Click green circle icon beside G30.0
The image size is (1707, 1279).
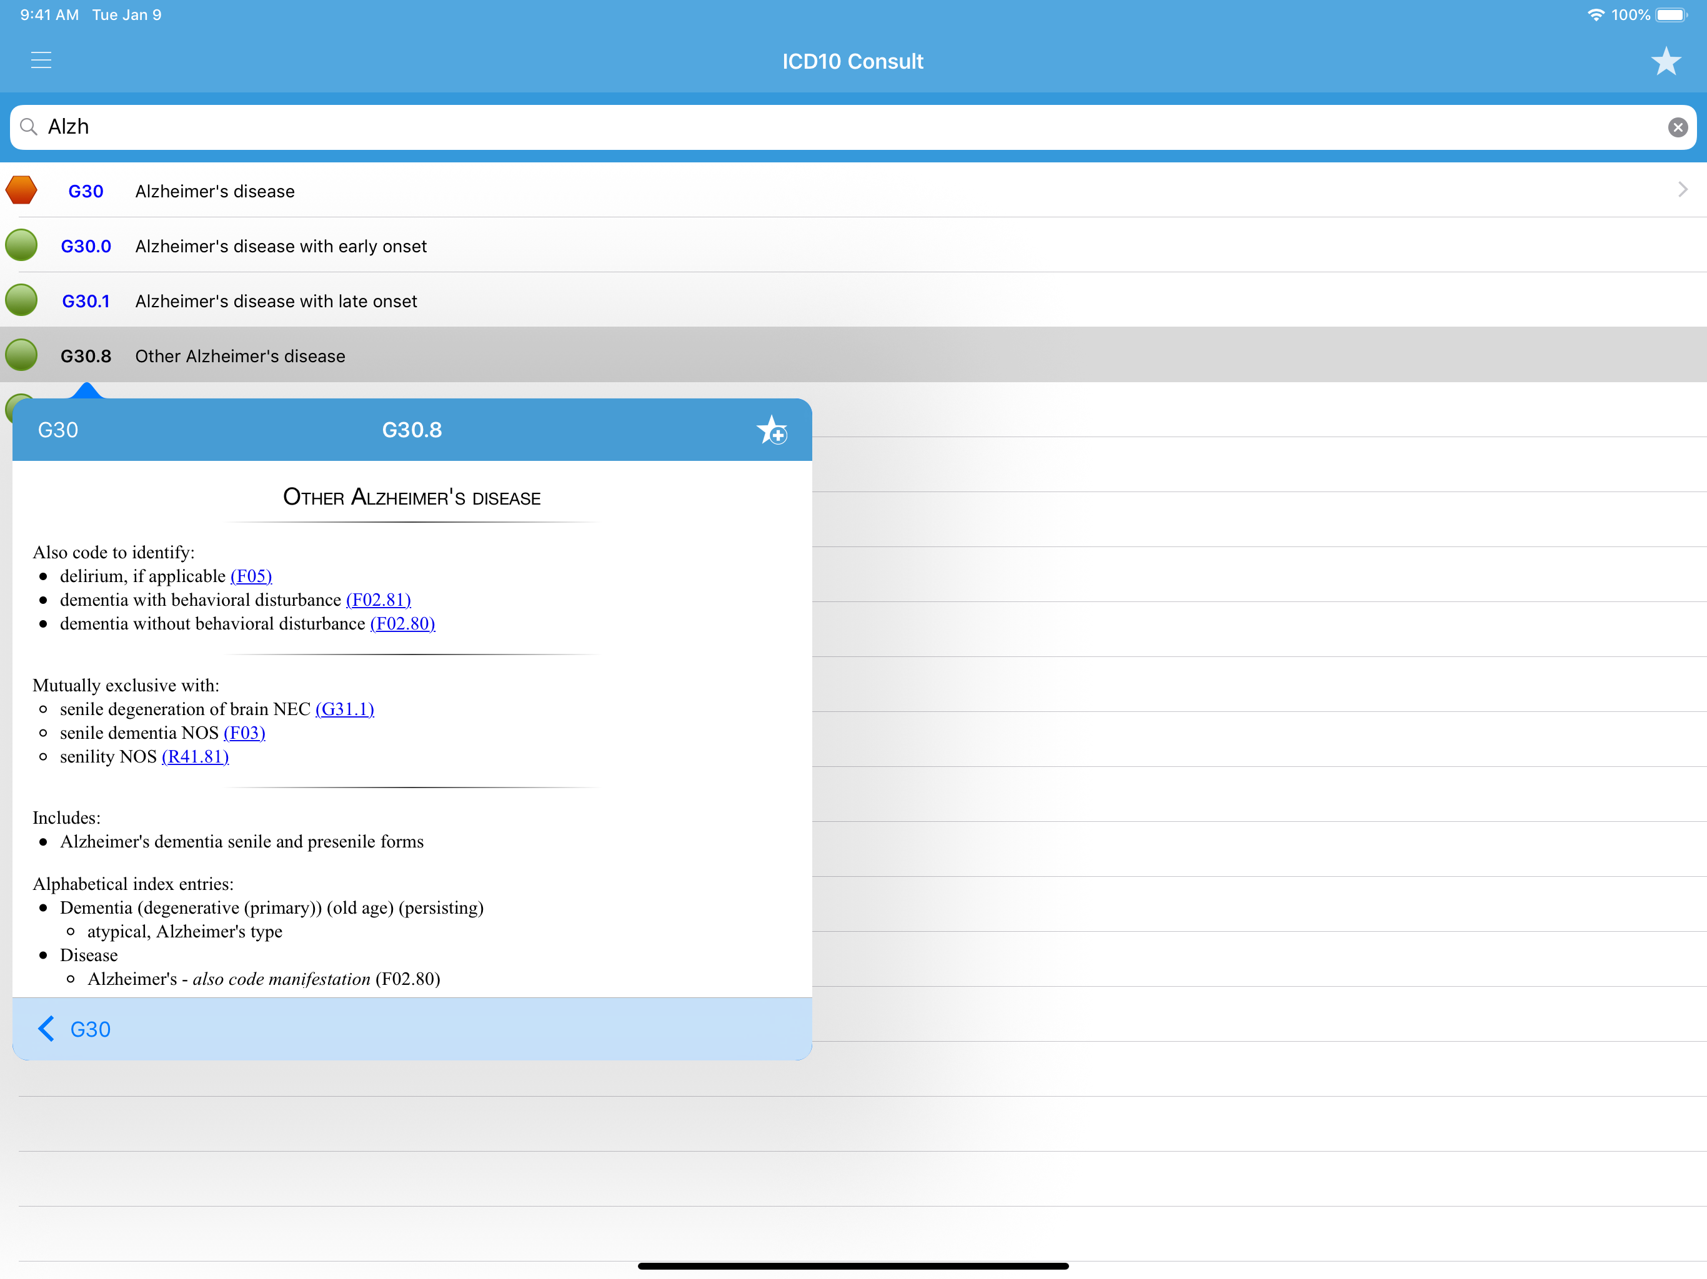coord(22,245)
